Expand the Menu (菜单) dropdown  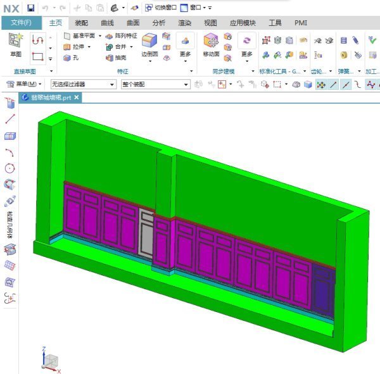pos(24,84)
